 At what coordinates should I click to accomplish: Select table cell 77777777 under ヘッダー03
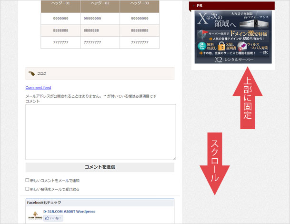pyautogui.click(x=140, y=42)
